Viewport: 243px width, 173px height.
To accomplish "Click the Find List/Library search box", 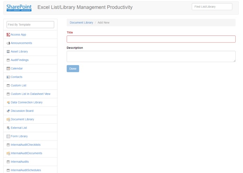I will tap(212, 7).
